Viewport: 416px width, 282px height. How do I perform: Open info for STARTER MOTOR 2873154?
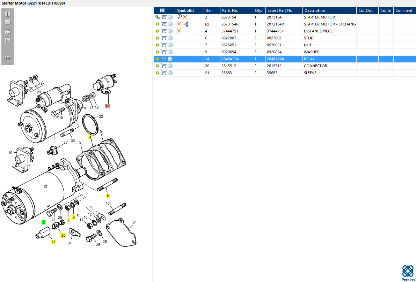tap(170, 17)
